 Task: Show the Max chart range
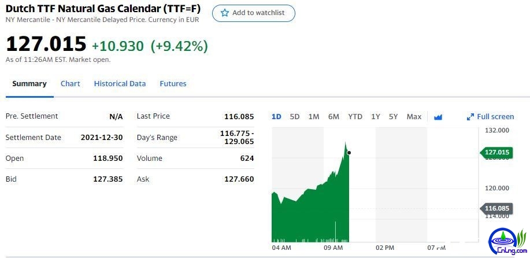coord(414,117)
